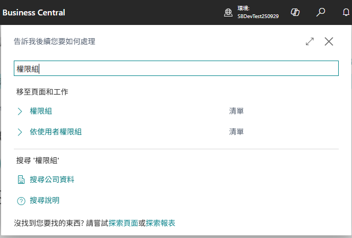Image resolution: width=352 pixels, height=238 pixels.
Task: Open the environment globe icon
Action: (x=228, y=13)
